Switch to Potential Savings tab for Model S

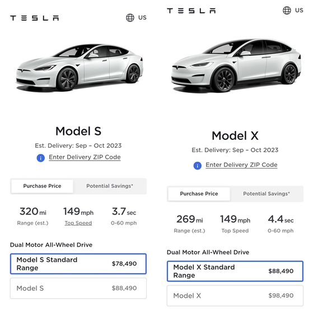click(110, 186)
